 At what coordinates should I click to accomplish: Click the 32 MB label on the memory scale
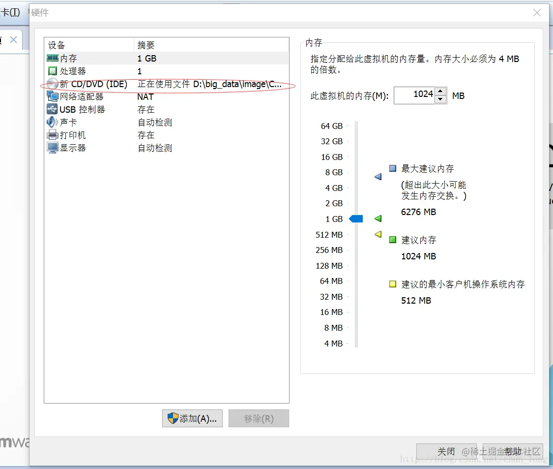[x=331, y=297]
